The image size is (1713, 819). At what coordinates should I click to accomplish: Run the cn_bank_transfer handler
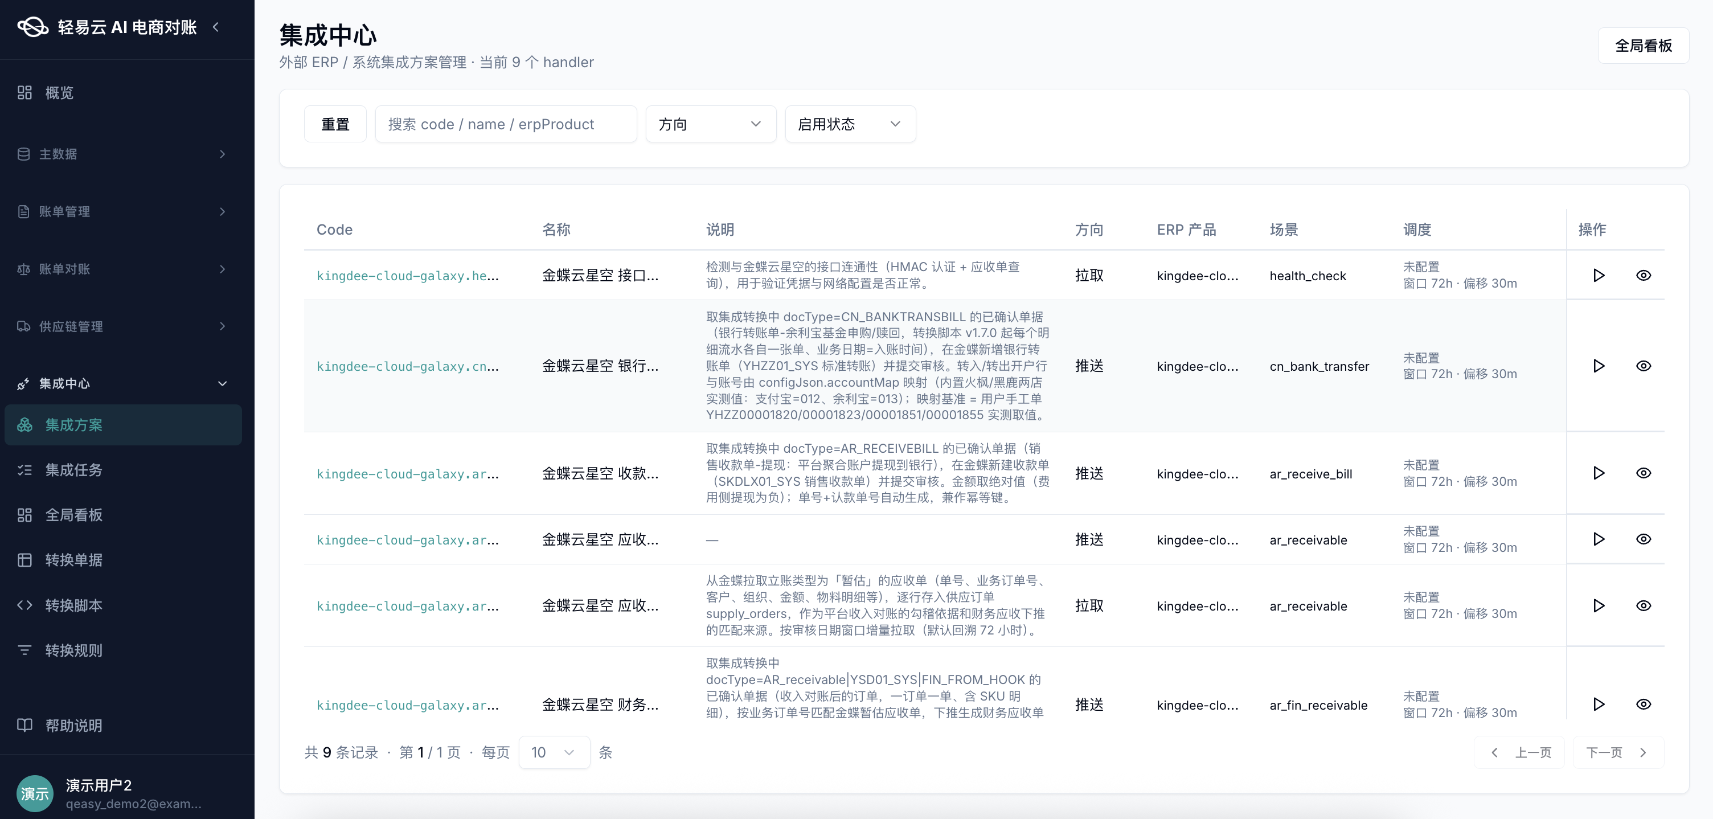point(1599,366)
